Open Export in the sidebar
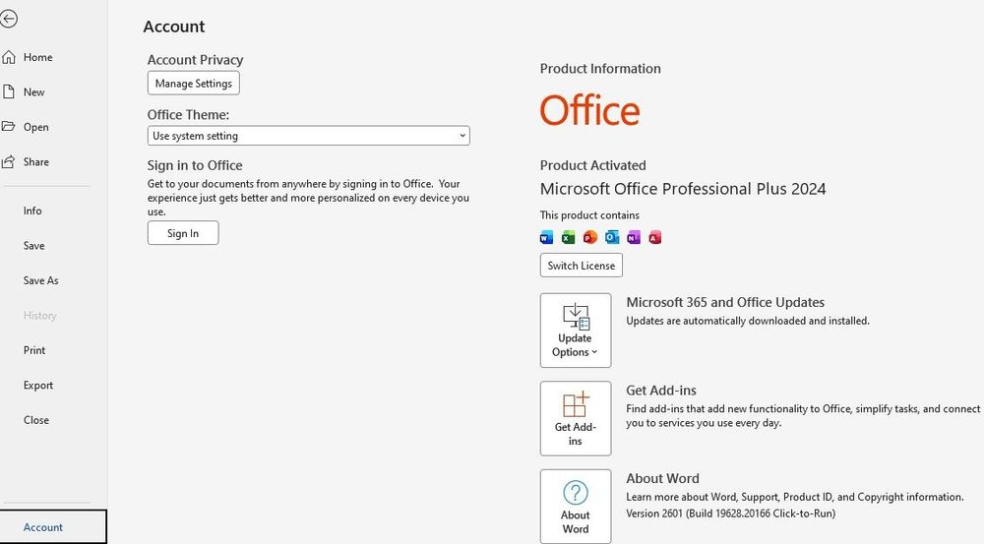The width and height of the screenshot is (984, 544). coord(38,386)
